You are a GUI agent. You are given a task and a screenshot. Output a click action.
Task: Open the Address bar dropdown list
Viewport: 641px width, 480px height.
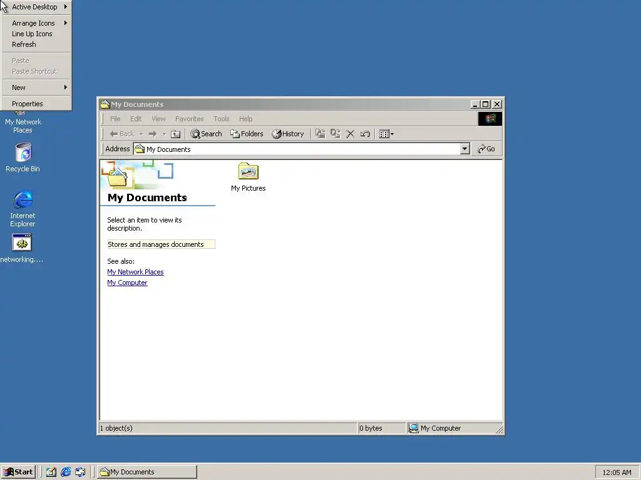click(465, 149)
